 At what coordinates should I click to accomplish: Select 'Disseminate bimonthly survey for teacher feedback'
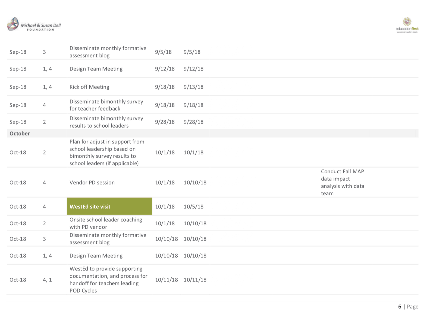(106, 105)
